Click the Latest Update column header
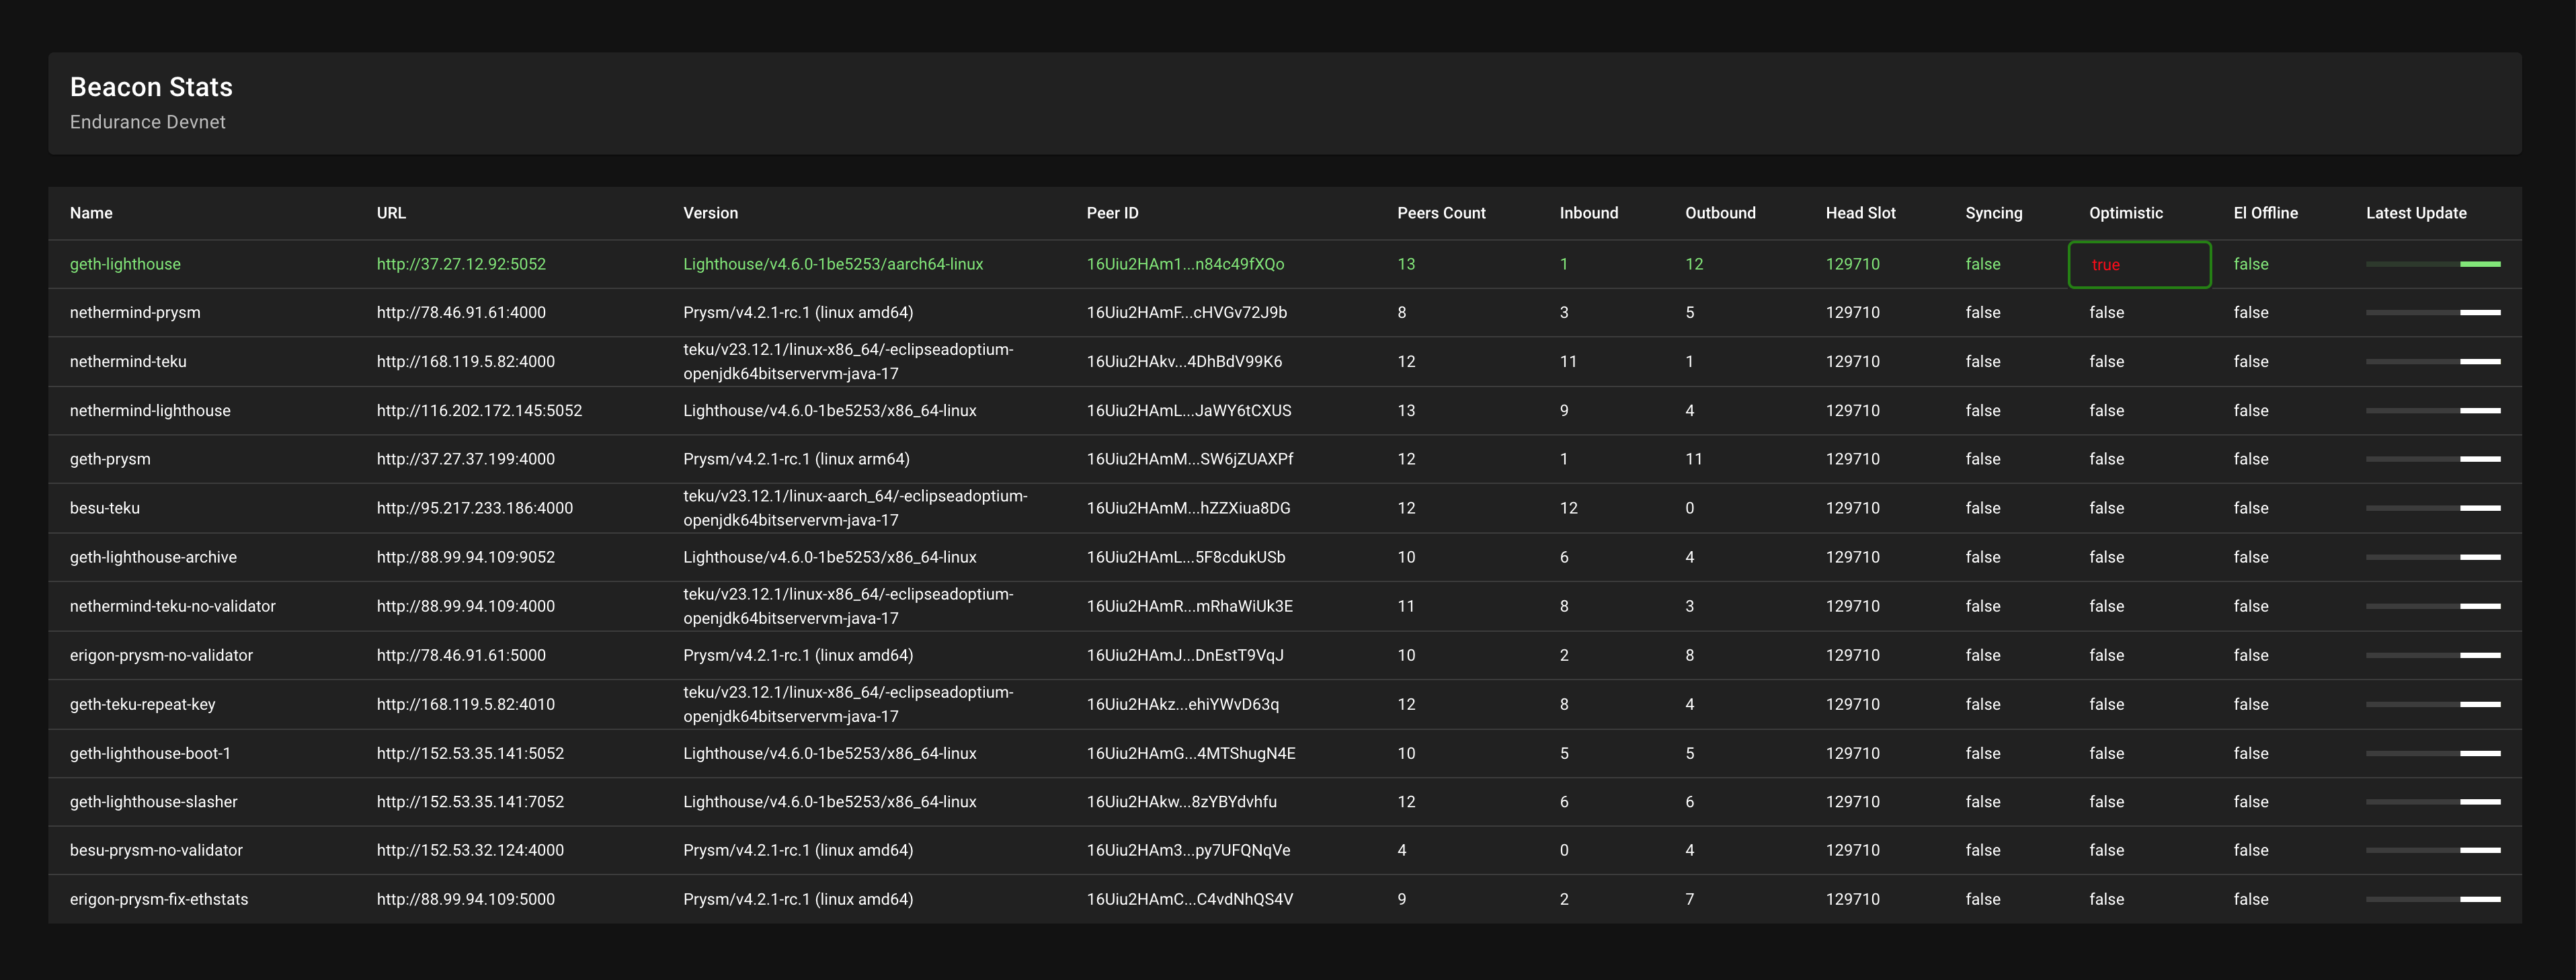 point(2416,213)
